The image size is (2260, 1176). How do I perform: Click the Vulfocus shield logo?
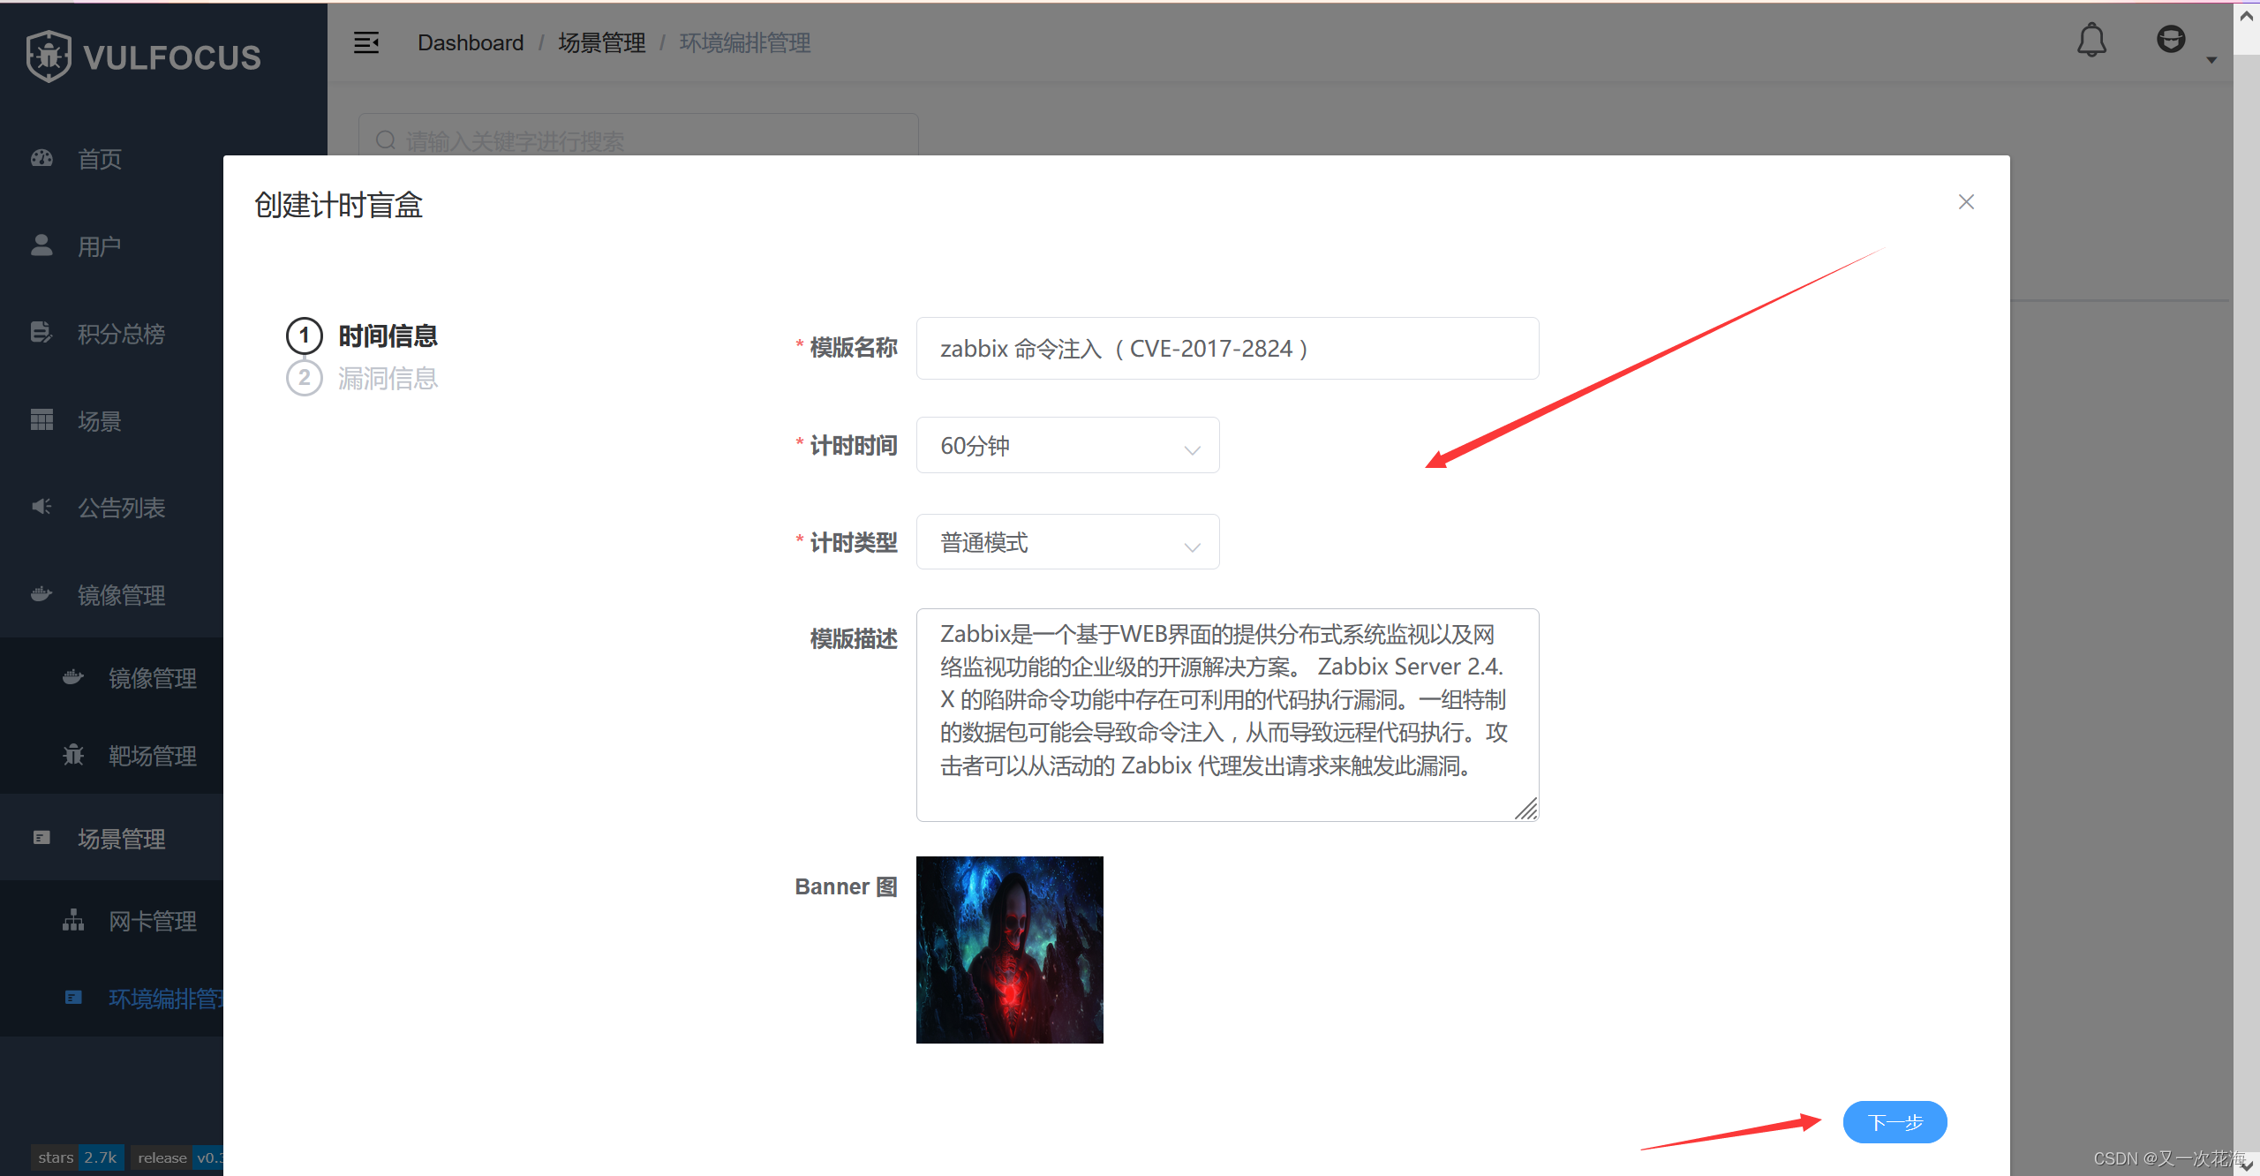[49, 57]
